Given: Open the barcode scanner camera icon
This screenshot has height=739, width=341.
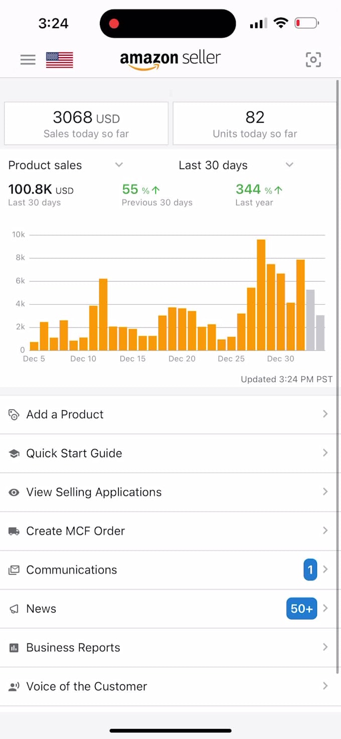Looking at the screenshot, I should click(313, 60).
